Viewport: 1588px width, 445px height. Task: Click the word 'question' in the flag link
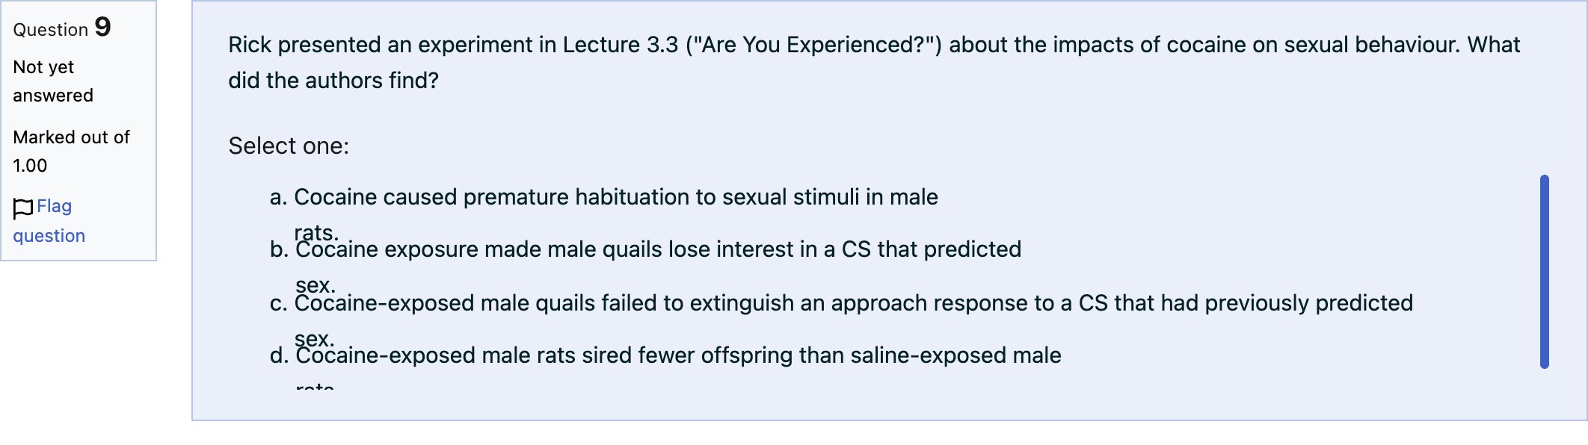[49, 236]
